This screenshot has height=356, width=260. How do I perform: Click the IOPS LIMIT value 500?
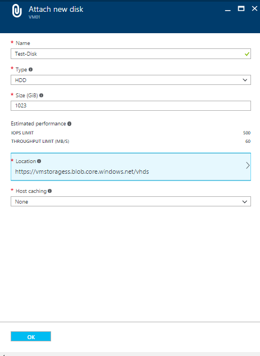click(247, 133)
